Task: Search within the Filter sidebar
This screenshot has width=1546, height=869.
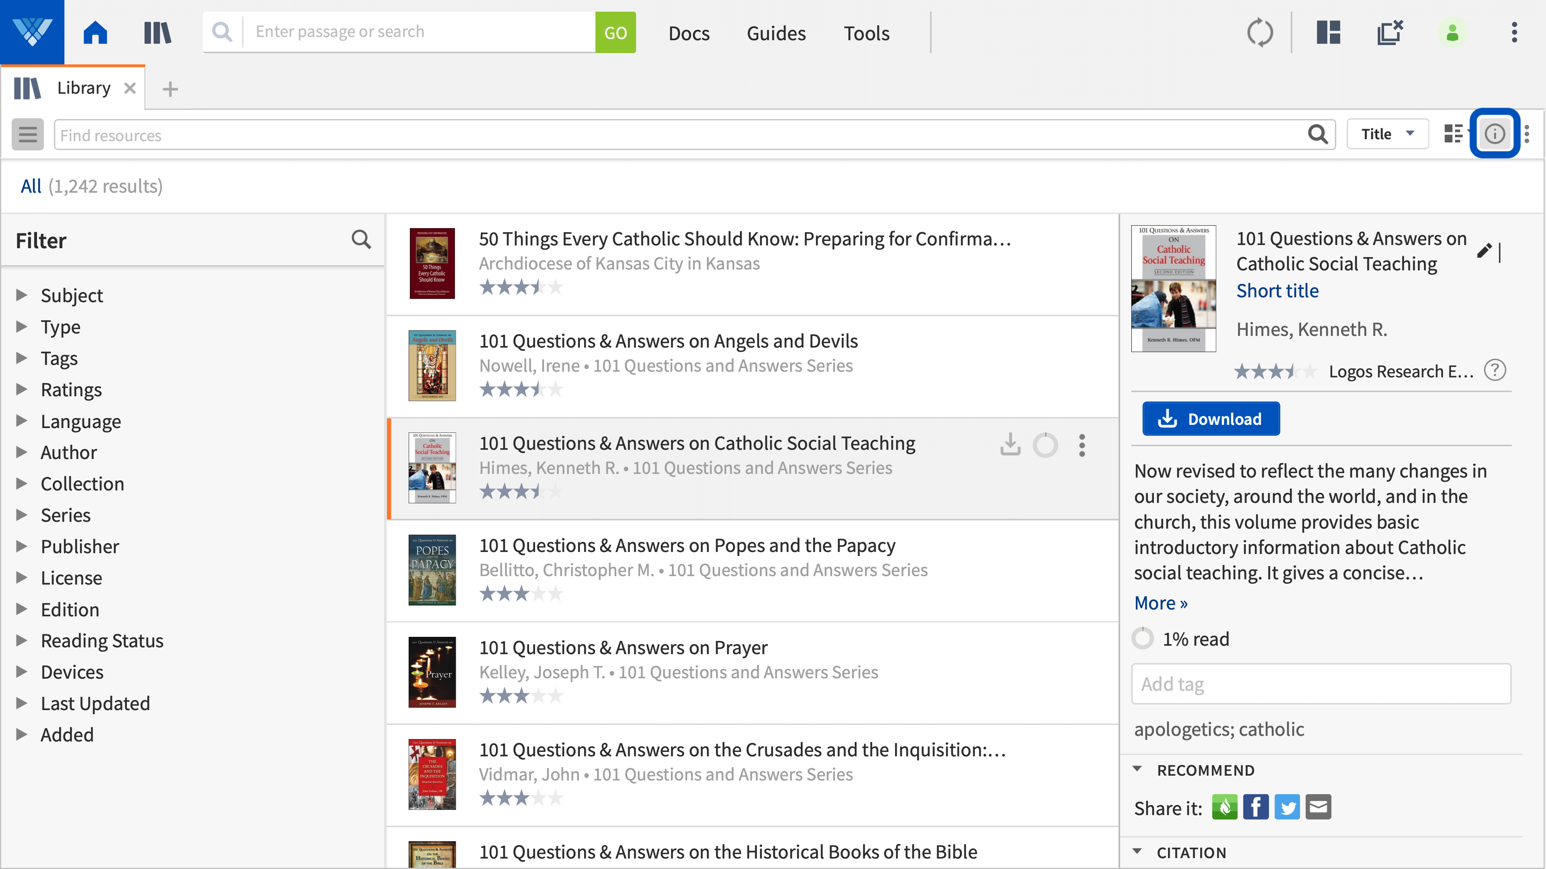Action: 361,240
